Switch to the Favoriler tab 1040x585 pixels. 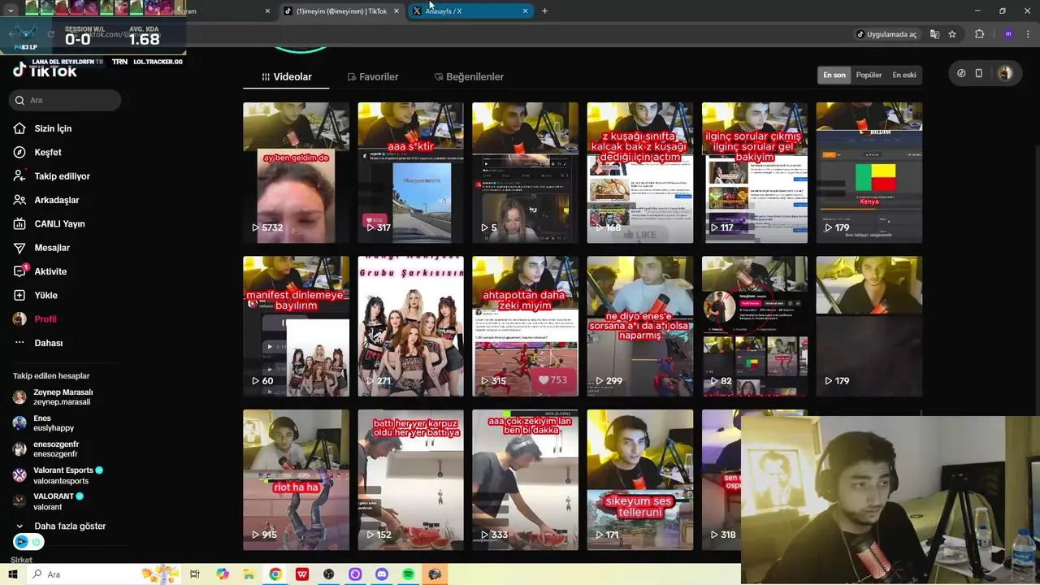coord(372,76)
